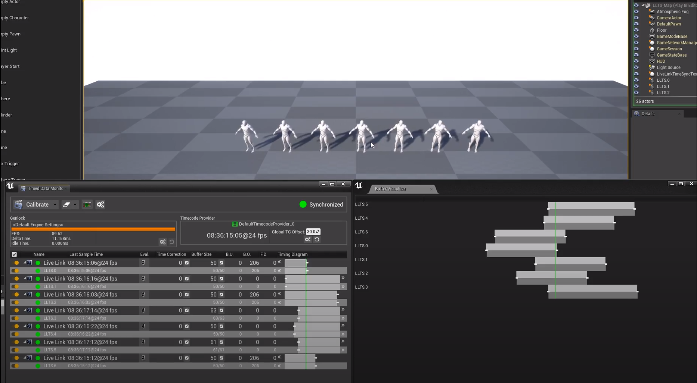Open the eraser reset options dropdown arrow
697x383 pixels.
[x=75, y=204]
